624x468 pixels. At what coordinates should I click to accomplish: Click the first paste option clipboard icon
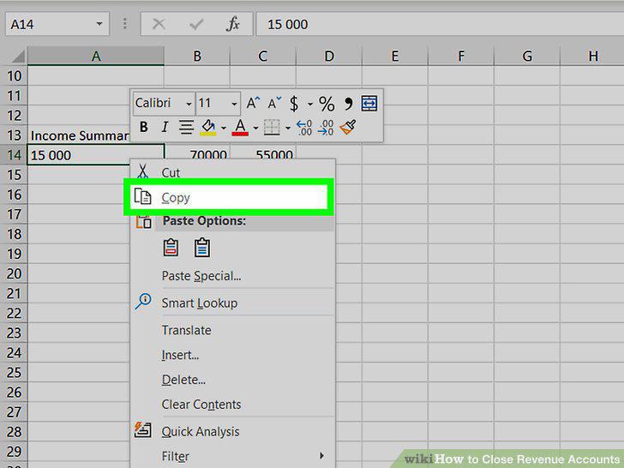[171, 247]
